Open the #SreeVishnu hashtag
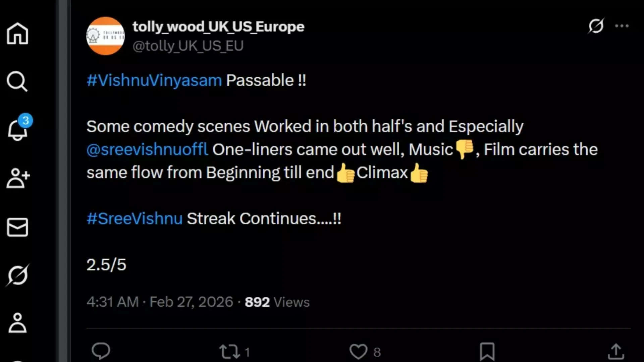Image resolution: width=644 pixels, height=362 pixels. (134, 218)
